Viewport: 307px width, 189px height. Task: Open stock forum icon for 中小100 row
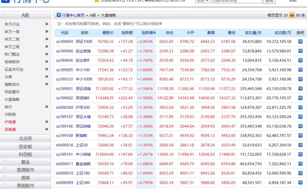[300, 70]
